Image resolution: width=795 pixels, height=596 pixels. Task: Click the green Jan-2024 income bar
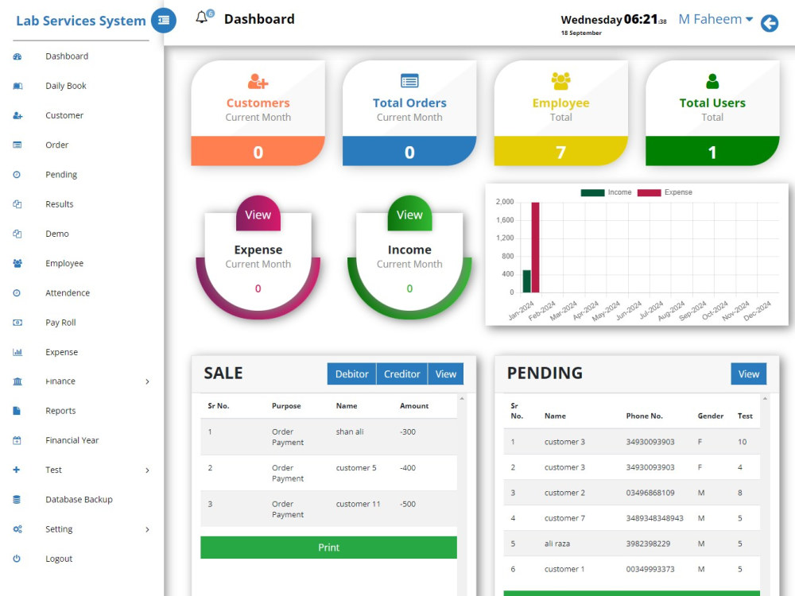pyautogui.click(x=527, y=281)
